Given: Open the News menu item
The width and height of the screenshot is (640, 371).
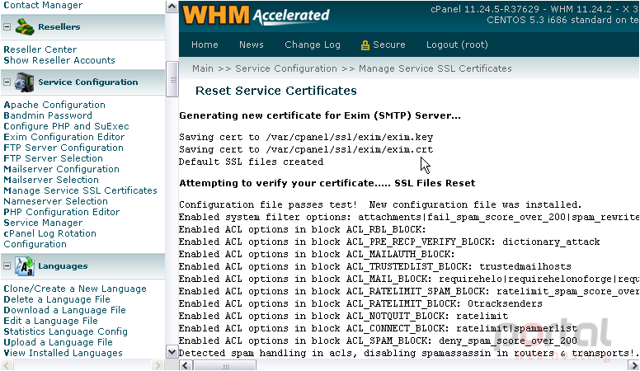Looking at the screenshot, I should 252,45.
